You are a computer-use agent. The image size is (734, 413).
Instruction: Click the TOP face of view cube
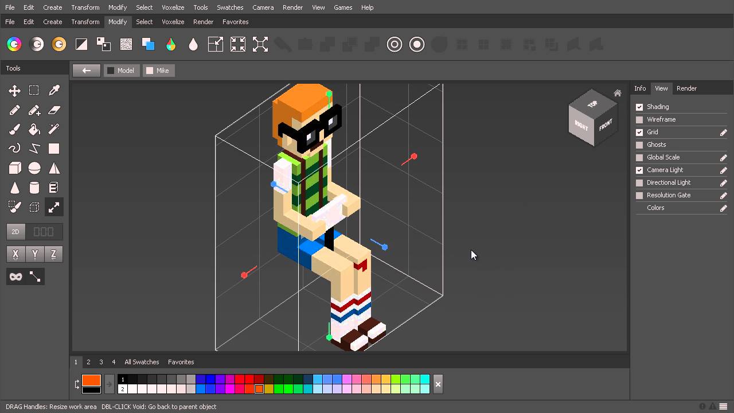(592, 104)
